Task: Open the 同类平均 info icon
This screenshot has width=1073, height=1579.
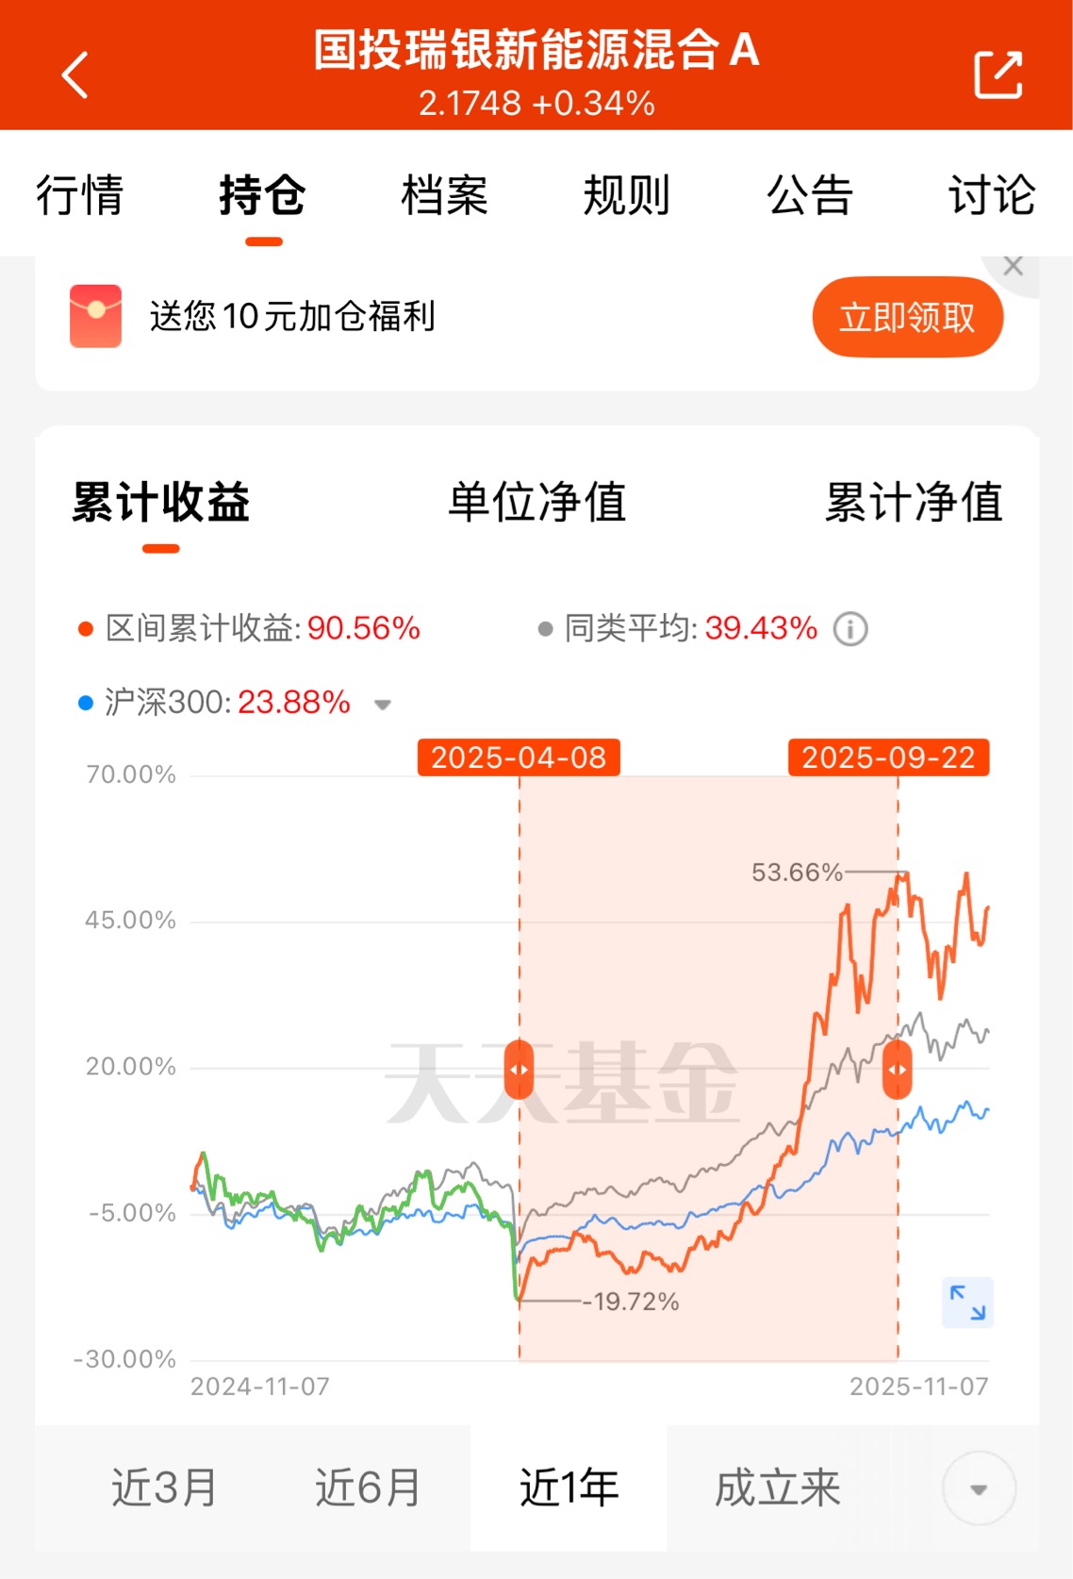Action: coord(850,629)
